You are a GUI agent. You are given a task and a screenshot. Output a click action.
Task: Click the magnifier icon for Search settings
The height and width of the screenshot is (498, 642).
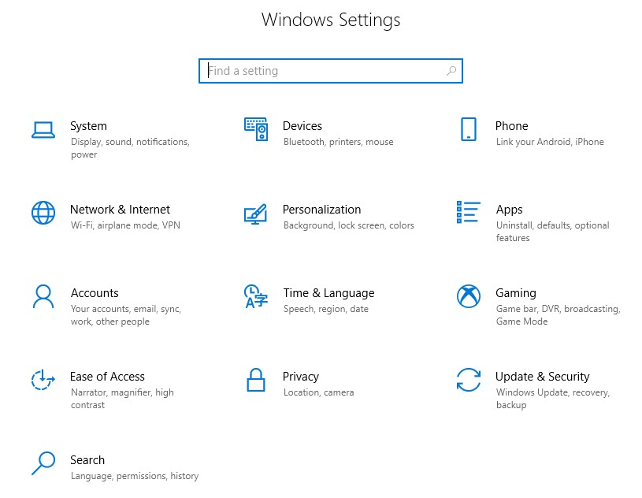point(43,463)
